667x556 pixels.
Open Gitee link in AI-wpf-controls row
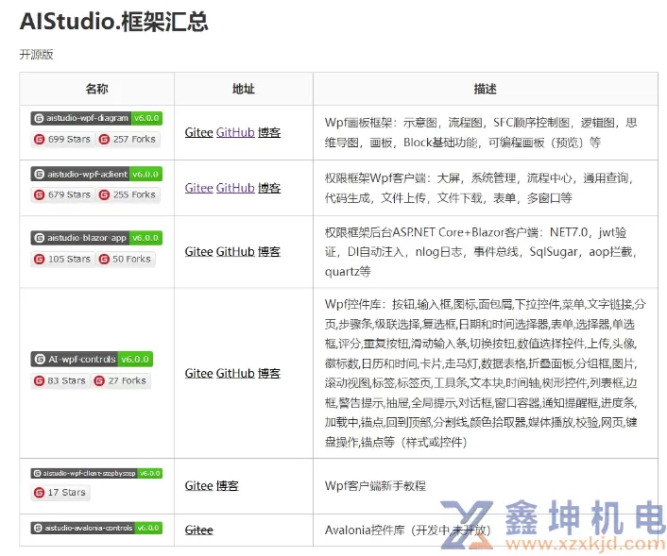coord(198,373)
